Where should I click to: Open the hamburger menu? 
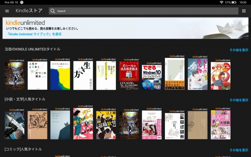7,11
